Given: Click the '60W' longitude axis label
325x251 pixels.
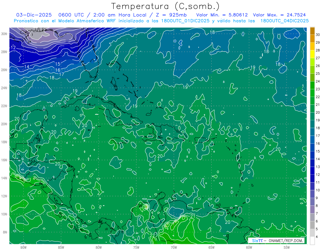Looking at the screenshot, I should 249,247.
